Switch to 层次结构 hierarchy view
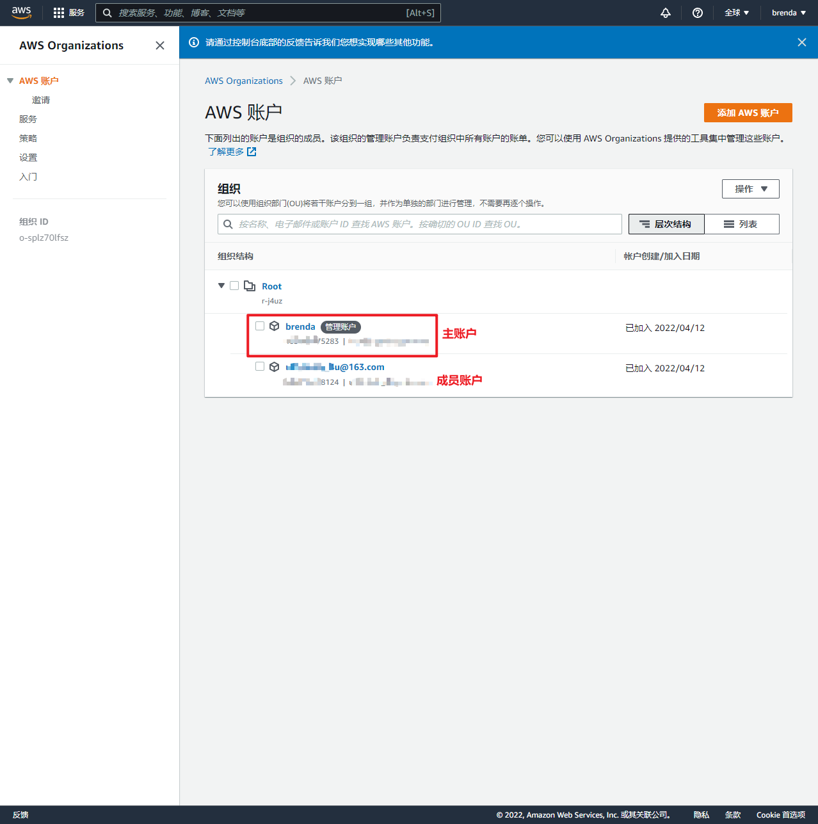This screenshot has height=824, width=818. 666,224
